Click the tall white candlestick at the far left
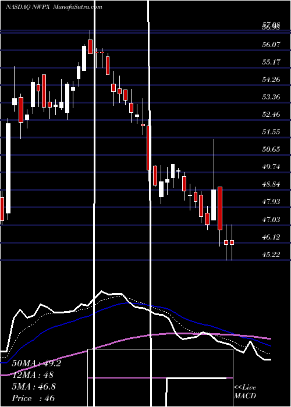 pos(8,168)
